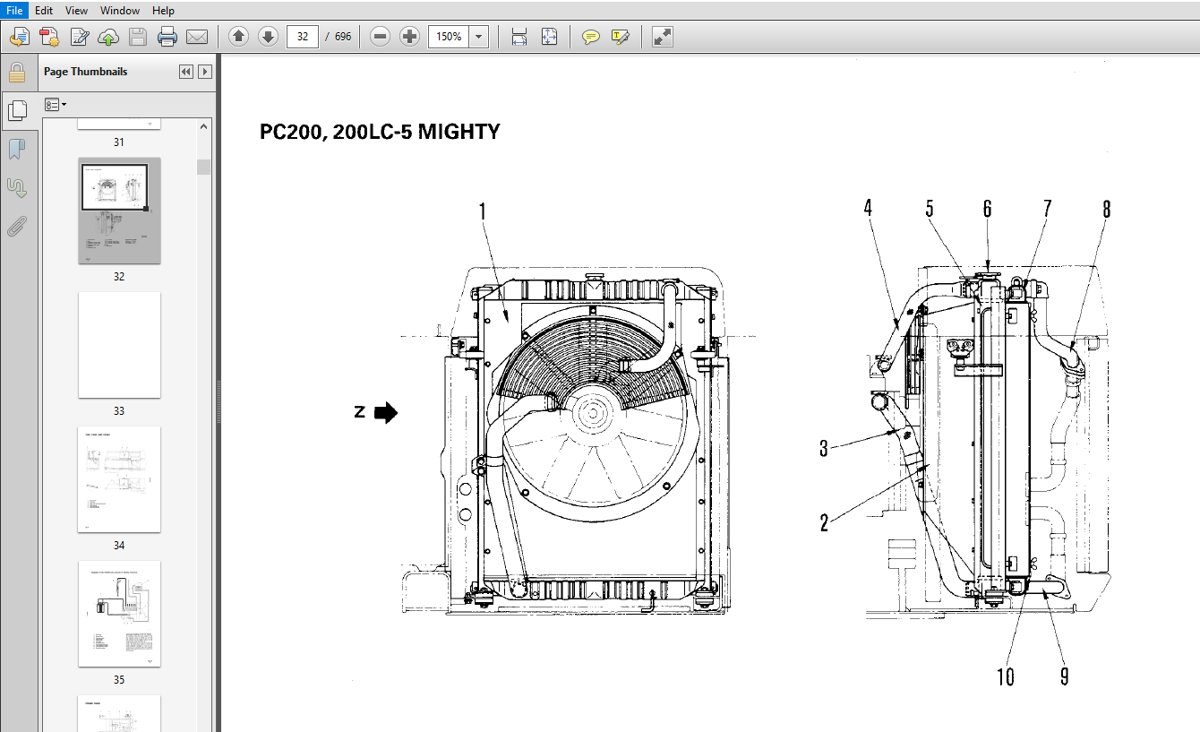This screenshot has height=732, width=1200.
Task: Click the total page count "696"
Action: 343,37
